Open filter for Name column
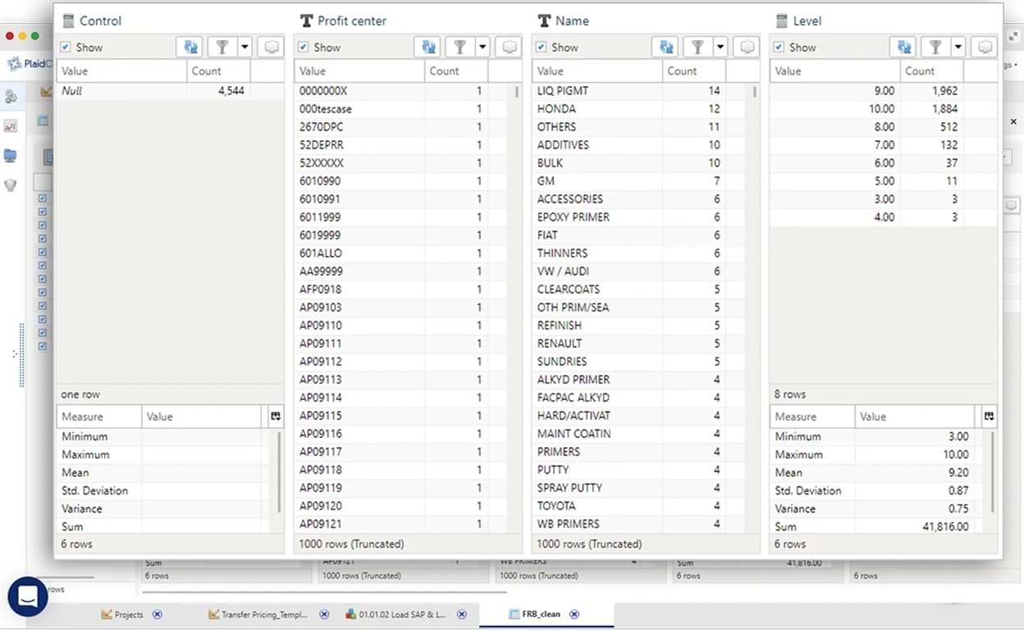Image resolution: width=1024 pixels, height=630 pixels. tap(697, 48)
